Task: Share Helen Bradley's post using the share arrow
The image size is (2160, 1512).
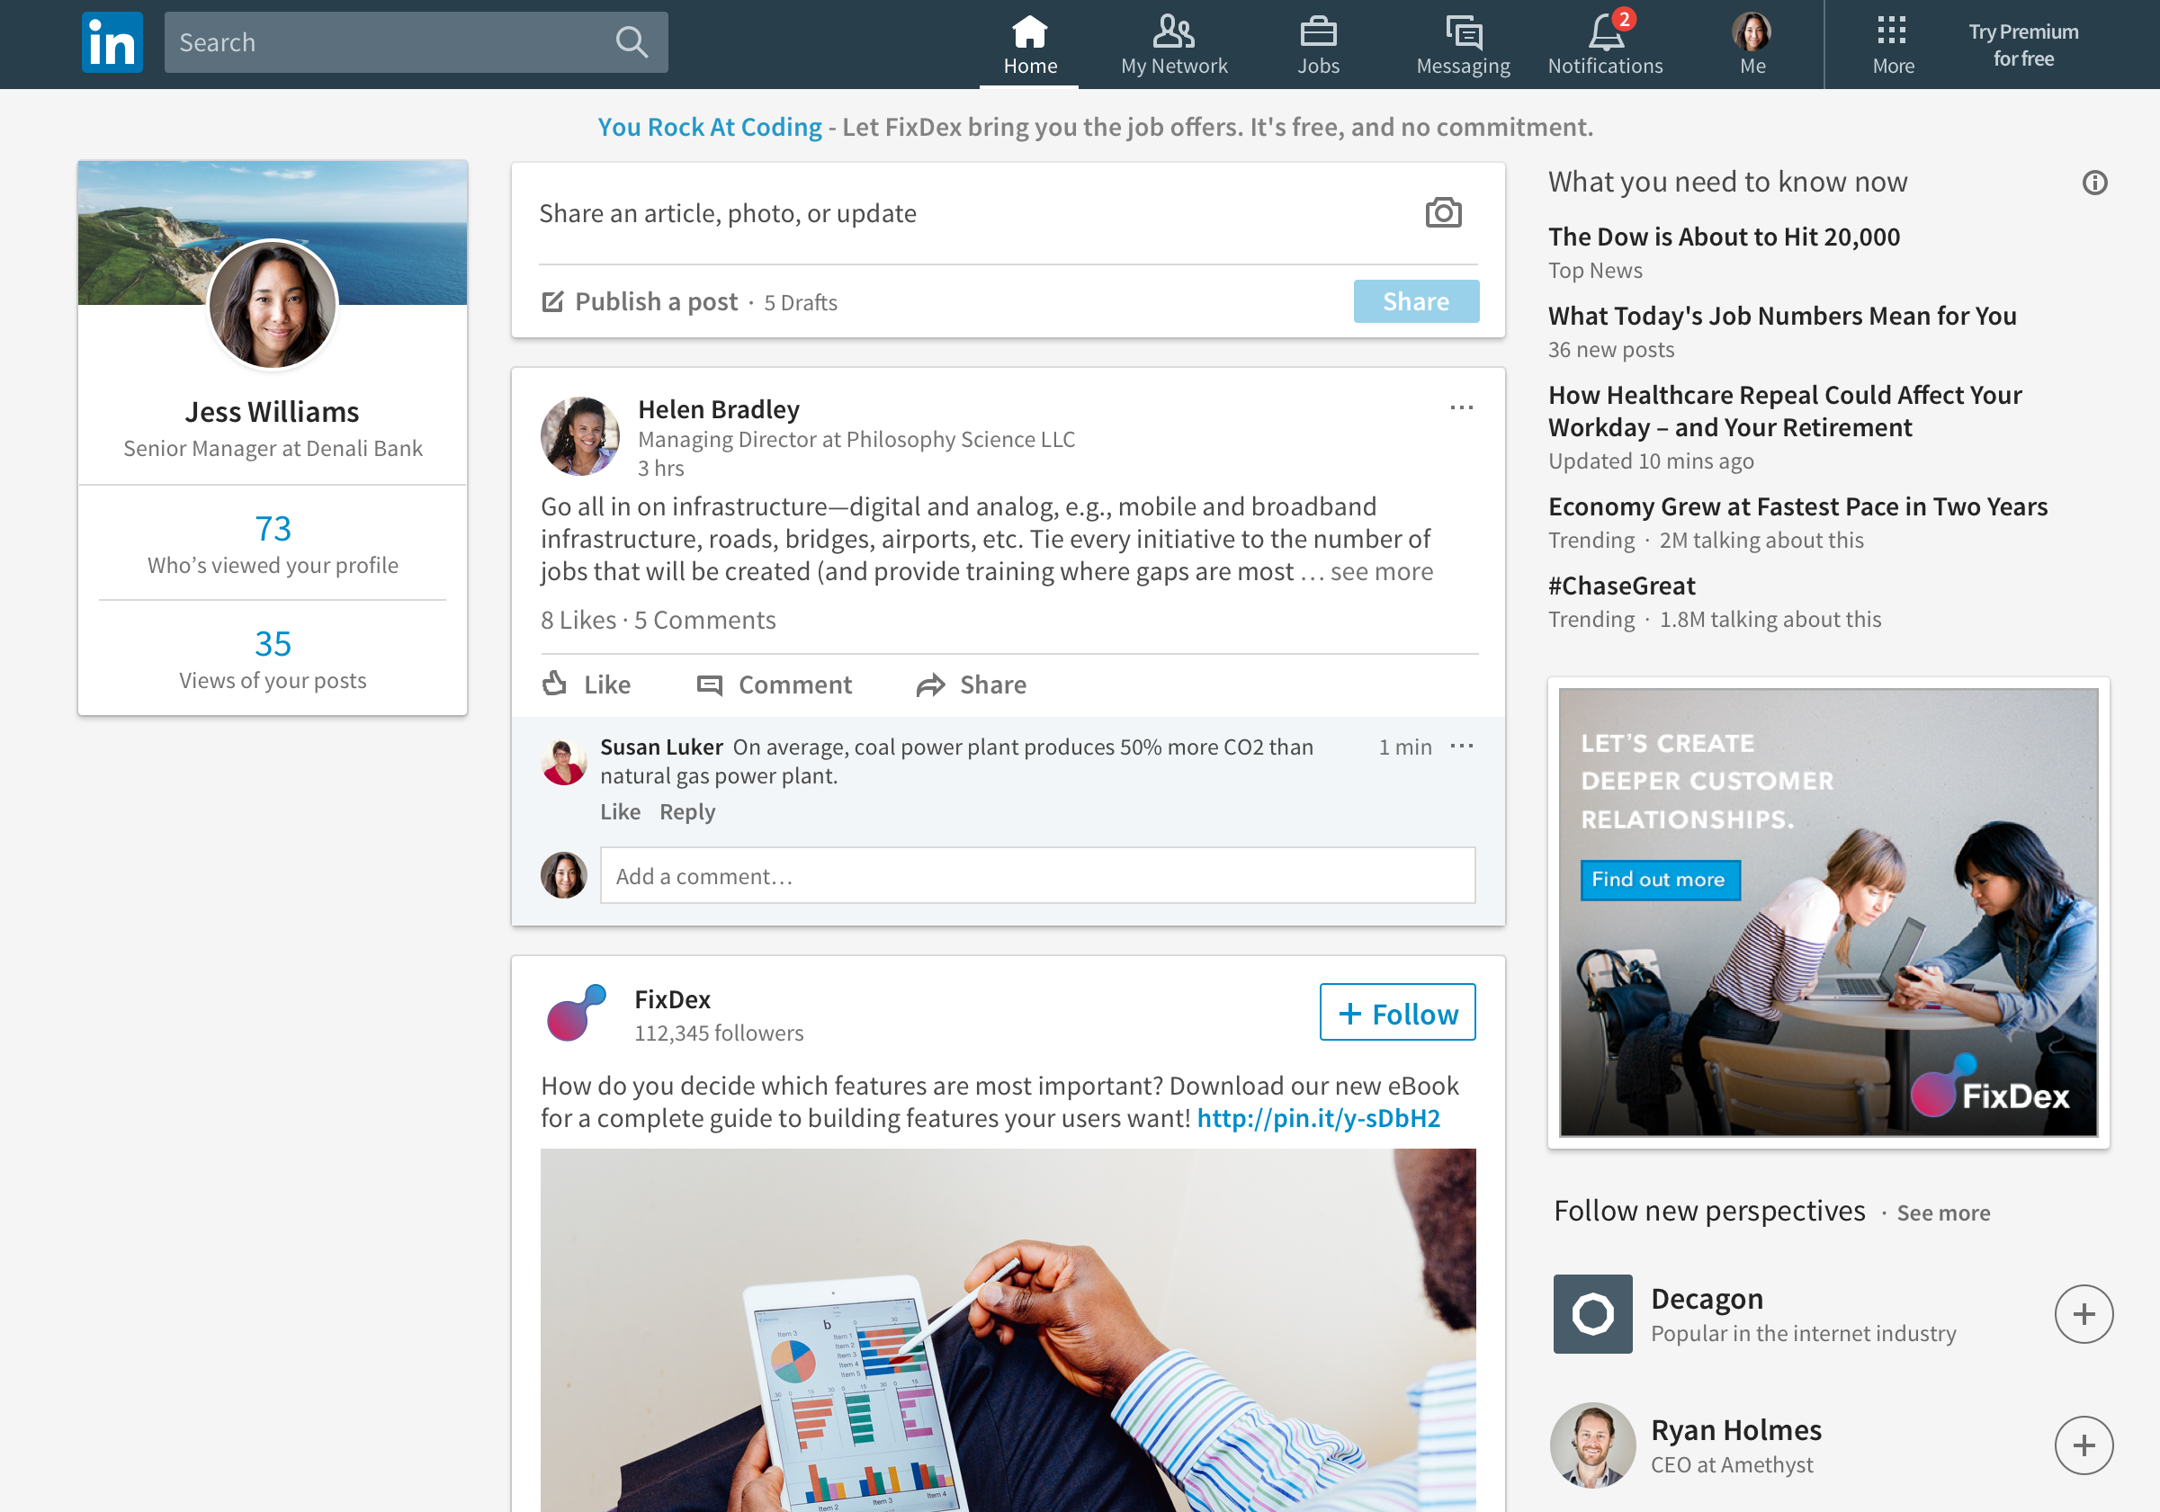Action: (931, 684)
